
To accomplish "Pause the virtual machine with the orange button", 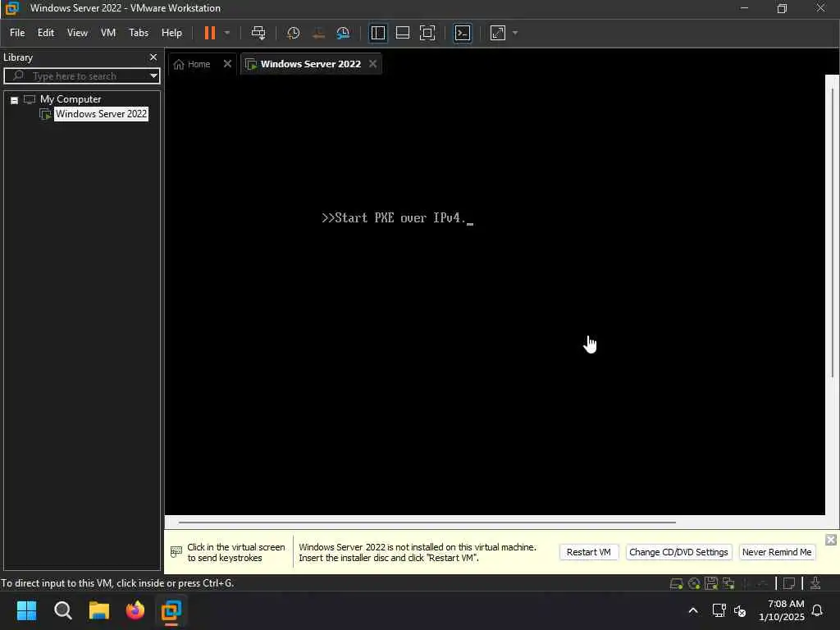I will [209, 33].
